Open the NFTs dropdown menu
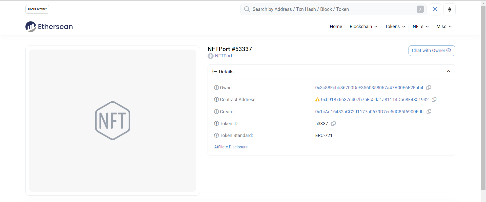This screenshot has height=202, width=486. pos(421,27)
